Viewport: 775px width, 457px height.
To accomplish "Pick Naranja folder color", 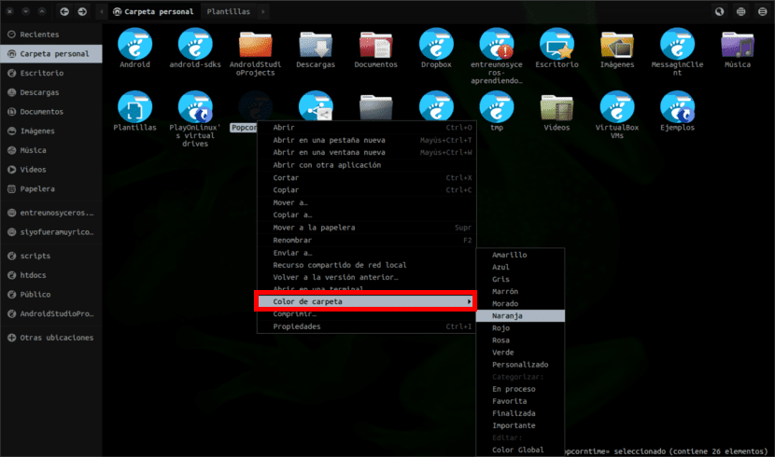I will (x=520, y=316).
